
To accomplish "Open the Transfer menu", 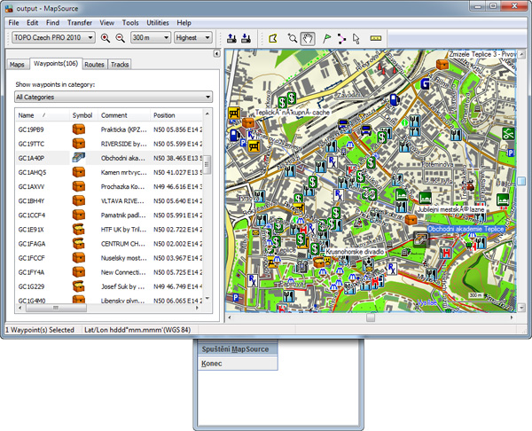I will tap(79, 21).
